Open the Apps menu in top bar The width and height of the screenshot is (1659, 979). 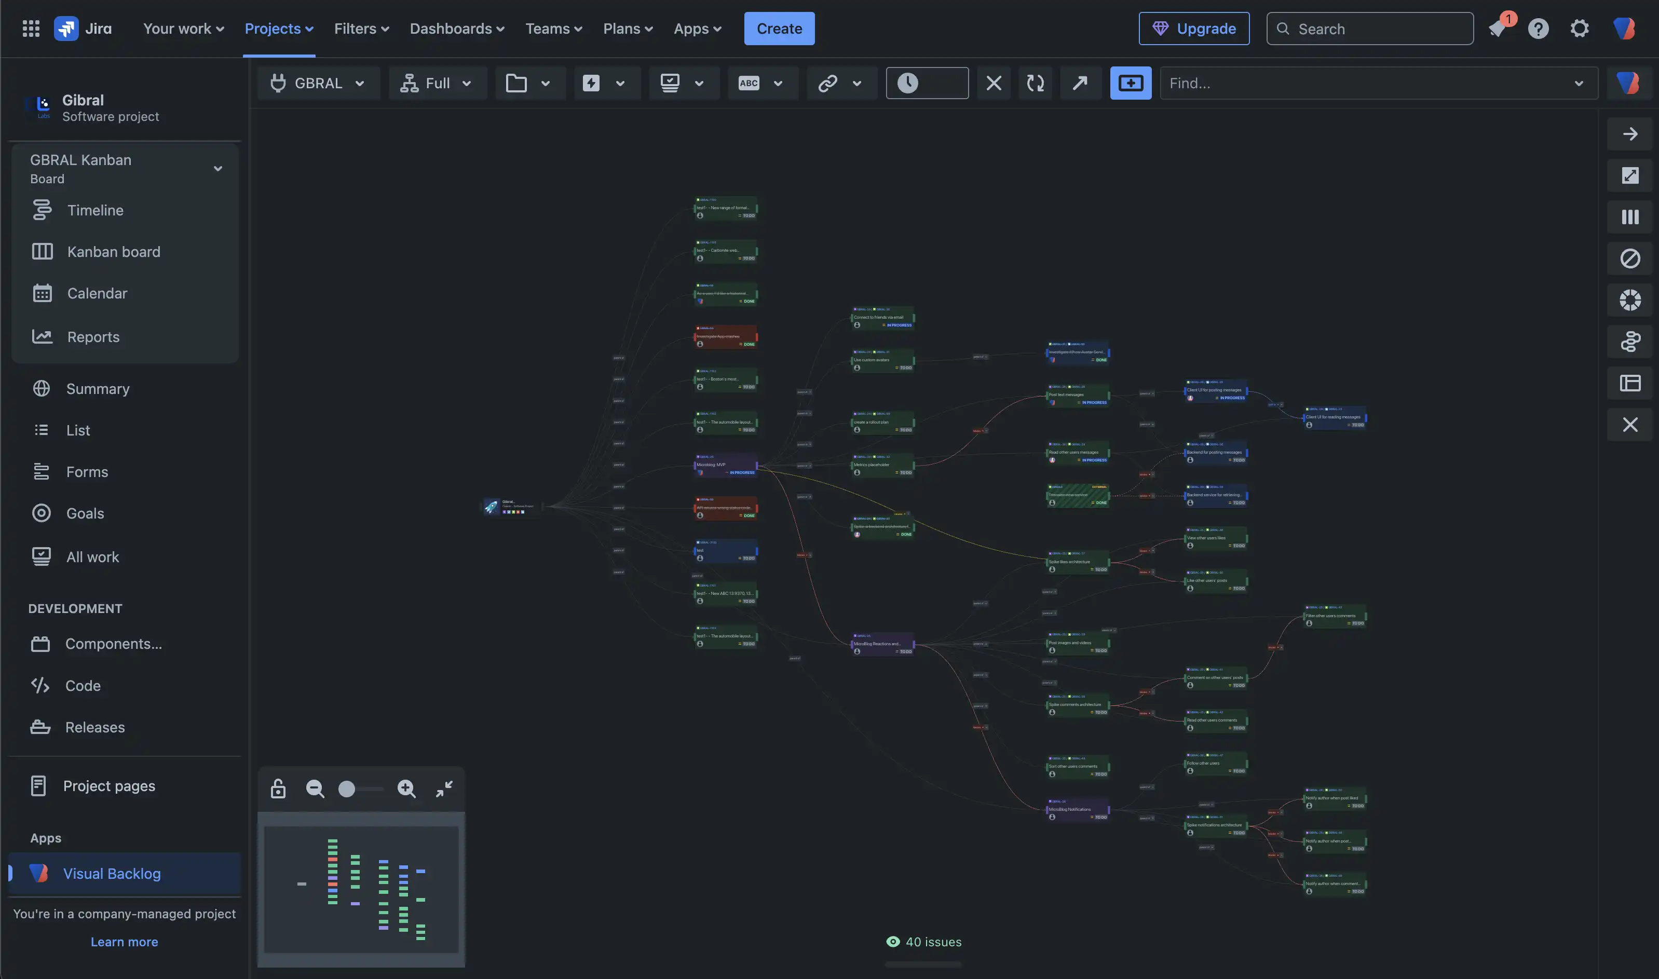pyautogui.click(x=697, y=29)
